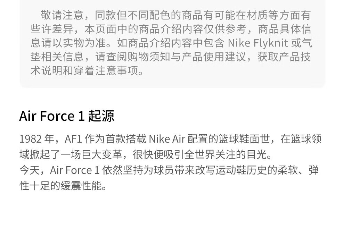Click the "Nike Air" text in the paragraph

(167, 139)
